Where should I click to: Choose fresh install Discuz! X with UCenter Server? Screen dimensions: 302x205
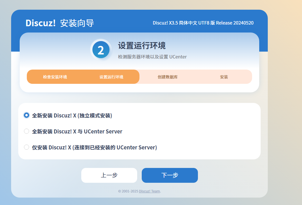(27, 131)
